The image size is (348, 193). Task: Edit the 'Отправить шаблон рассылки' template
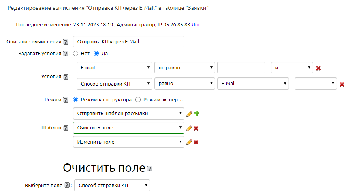pyautogui.click(x=189, y=114)
